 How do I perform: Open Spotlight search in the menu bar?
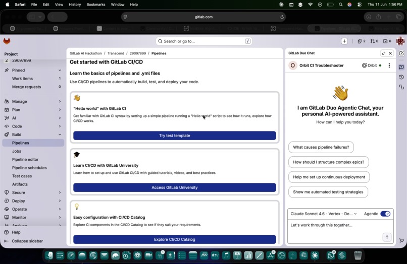[x=340, y=5]
